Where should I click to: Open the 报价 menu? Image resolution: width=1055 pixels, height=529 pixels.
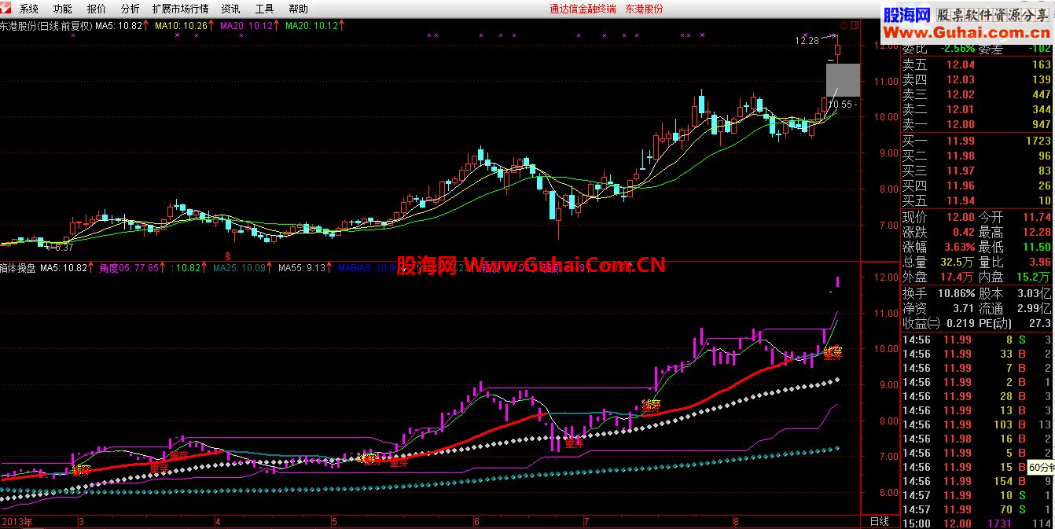(x=97, y=9)
